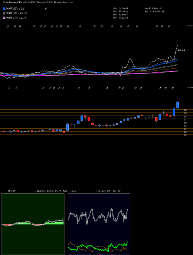Click the 'Pre O: 20.48' value
This screenshot has width=193, height=255.
(121, 8)
